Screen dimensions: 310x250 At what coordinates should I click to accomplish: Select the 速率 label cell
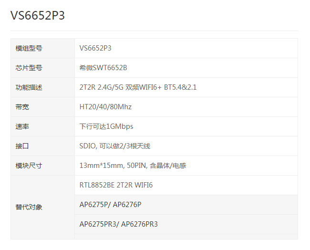tap(22, 126)
